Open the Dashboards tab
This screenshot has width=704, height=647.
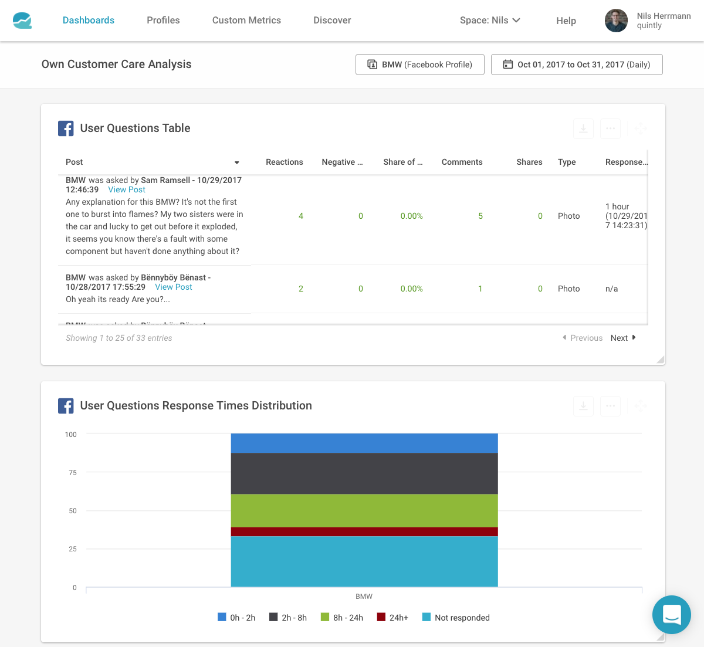click(x=89, y=20)
